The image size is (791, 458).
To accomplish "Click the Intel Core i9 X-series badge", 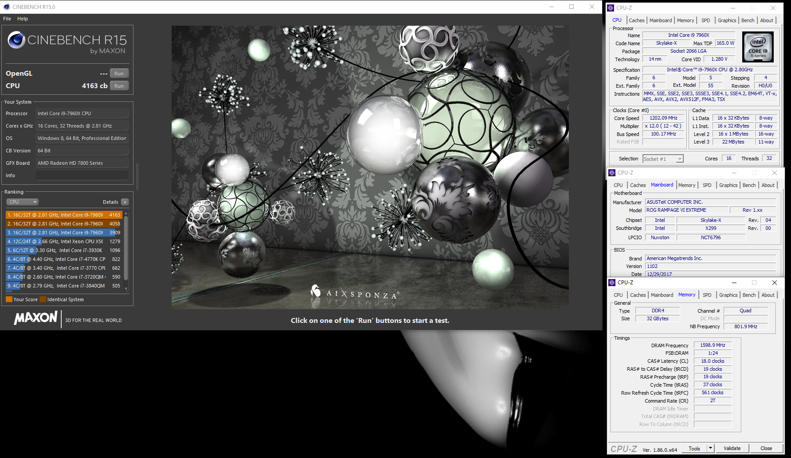I will pos(758,47).
